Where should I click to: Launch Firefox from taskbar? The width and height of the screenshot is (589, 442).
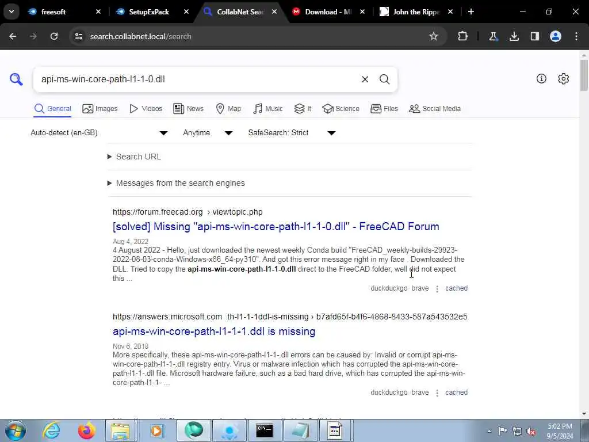(x=86, y=430)
